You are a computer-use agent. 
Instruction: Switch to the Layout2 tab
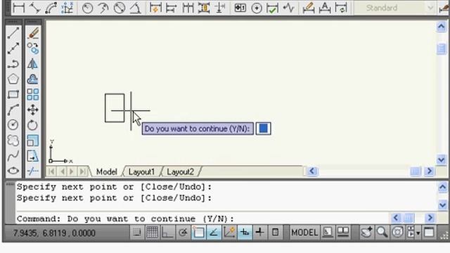pos(180,171)
